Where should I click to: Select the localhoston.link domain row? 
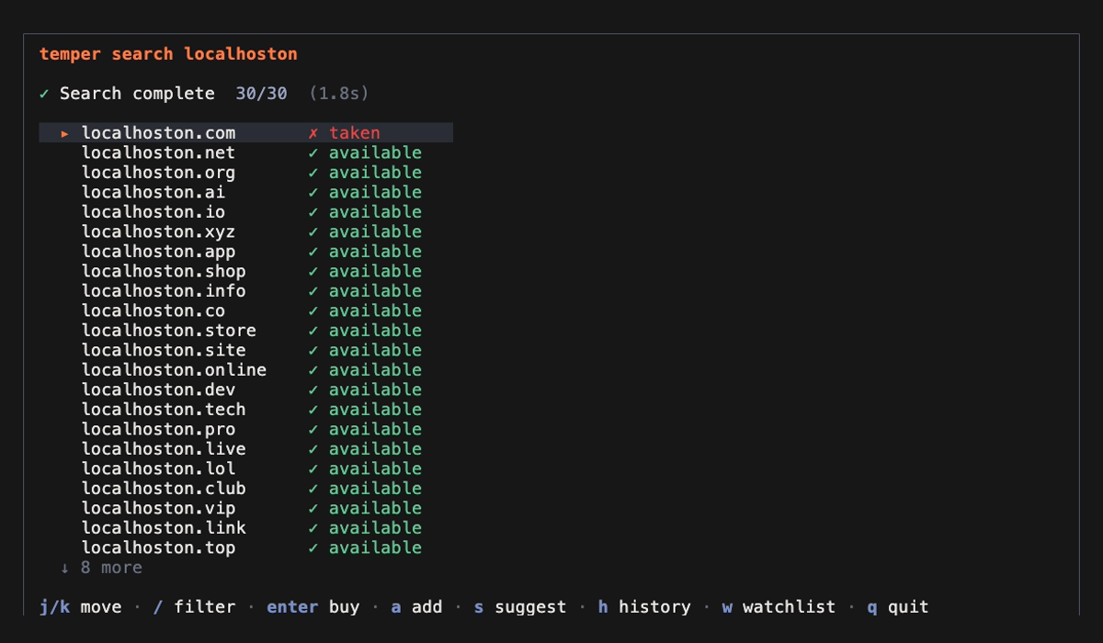click(245, 528)
